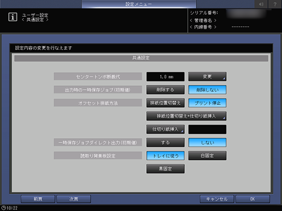
Task: Set direct output to しない
Action: pyautogui.click(x=207, y=142)
